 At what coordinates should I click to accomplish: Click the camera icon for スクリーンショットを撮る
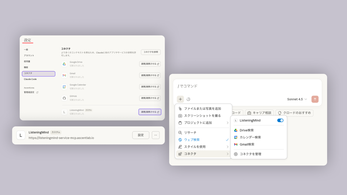[180, 115]
